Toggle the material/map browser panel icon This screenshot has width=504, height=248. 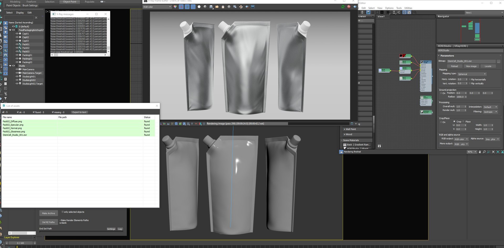coord(405,12)
